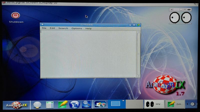Open the AmiCygnIX start menu
Viewport: 200px width, 112px height.
[x=16, y=105]
